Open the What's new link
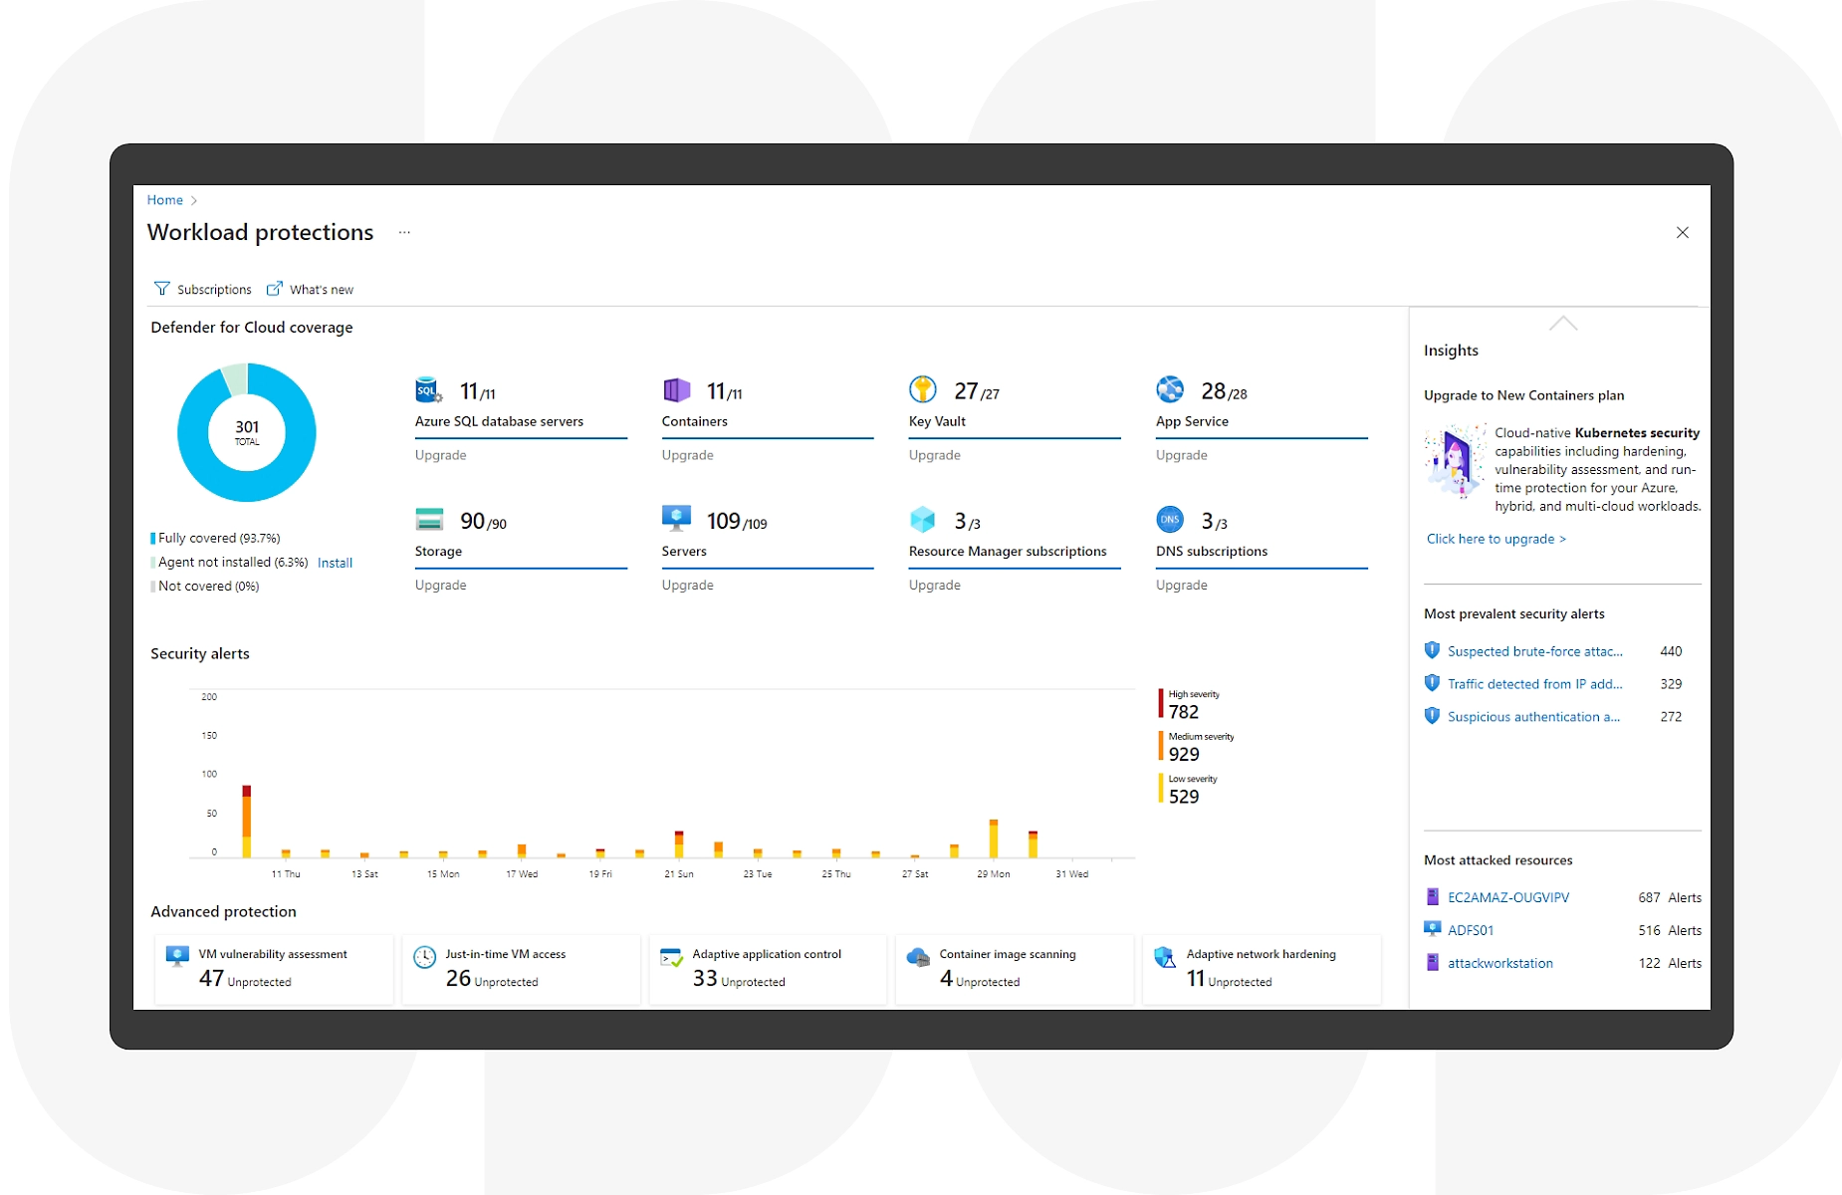Screen dimensions: 1842x1195 tap(311, 290)
